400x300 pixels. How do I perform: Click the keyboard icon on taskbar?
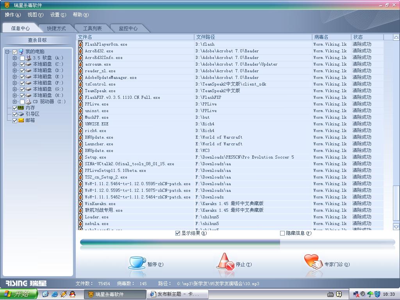330,295
